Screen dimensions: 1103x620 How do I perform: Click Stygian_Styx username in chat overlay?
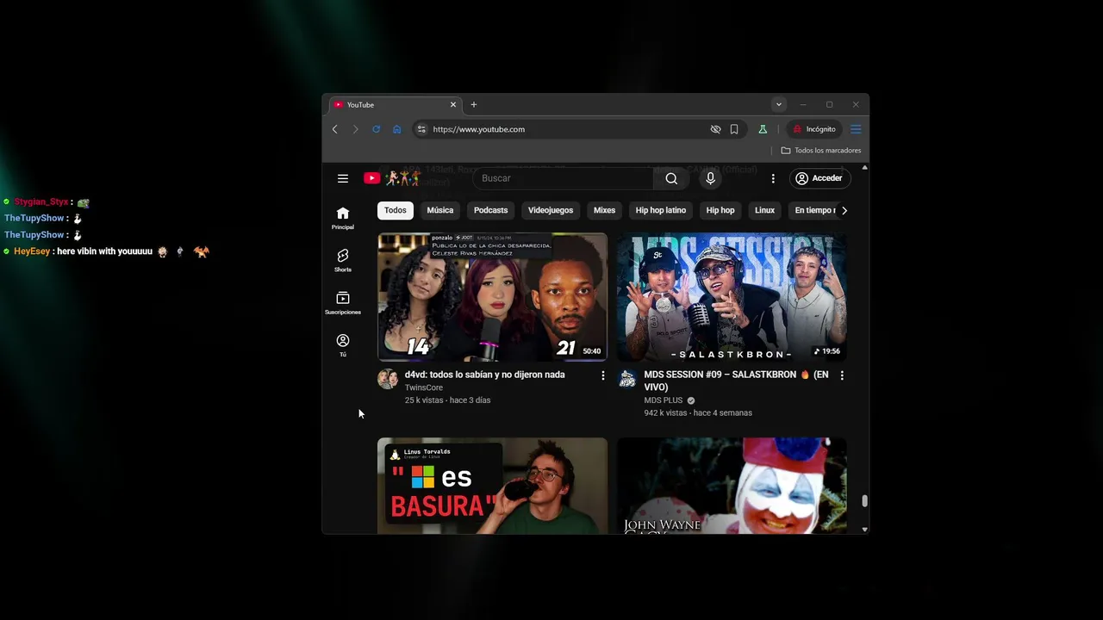tap(41, 201)
